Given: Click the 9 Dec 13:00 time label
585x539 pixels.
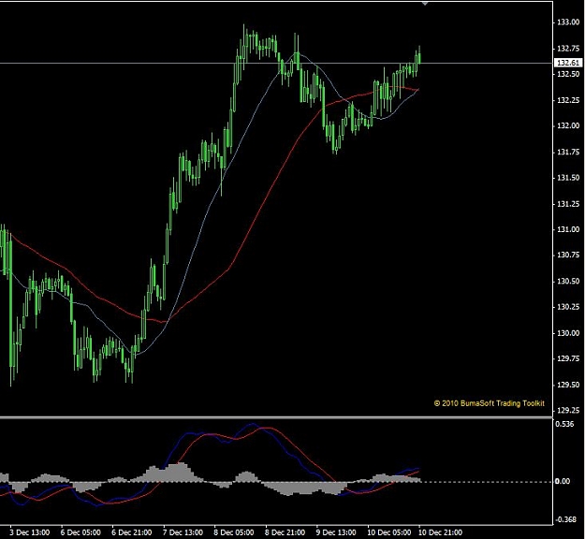Looking at the screenshot, I should (x=336, y=532).
